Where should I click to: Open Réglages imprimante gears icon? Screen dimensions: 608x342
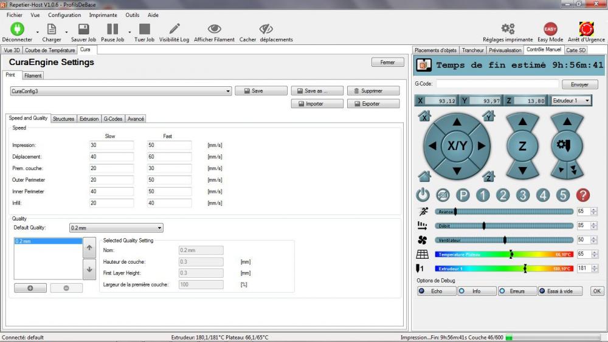[508, 29]
